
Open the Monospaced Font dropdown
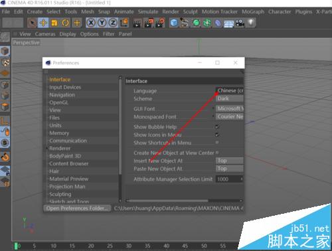(x=230, y=117)
